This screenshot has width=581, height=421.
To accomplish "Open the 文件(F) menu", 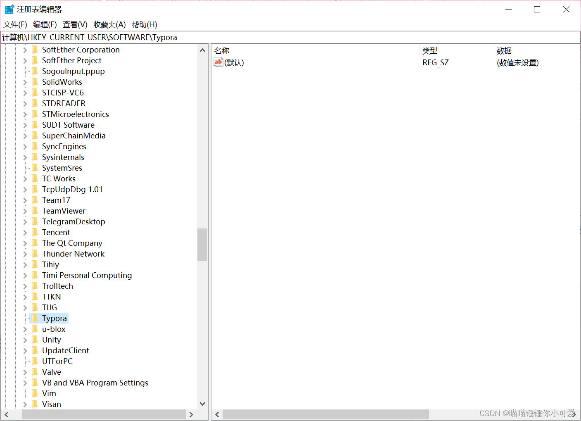I will [x=15, y=24].
